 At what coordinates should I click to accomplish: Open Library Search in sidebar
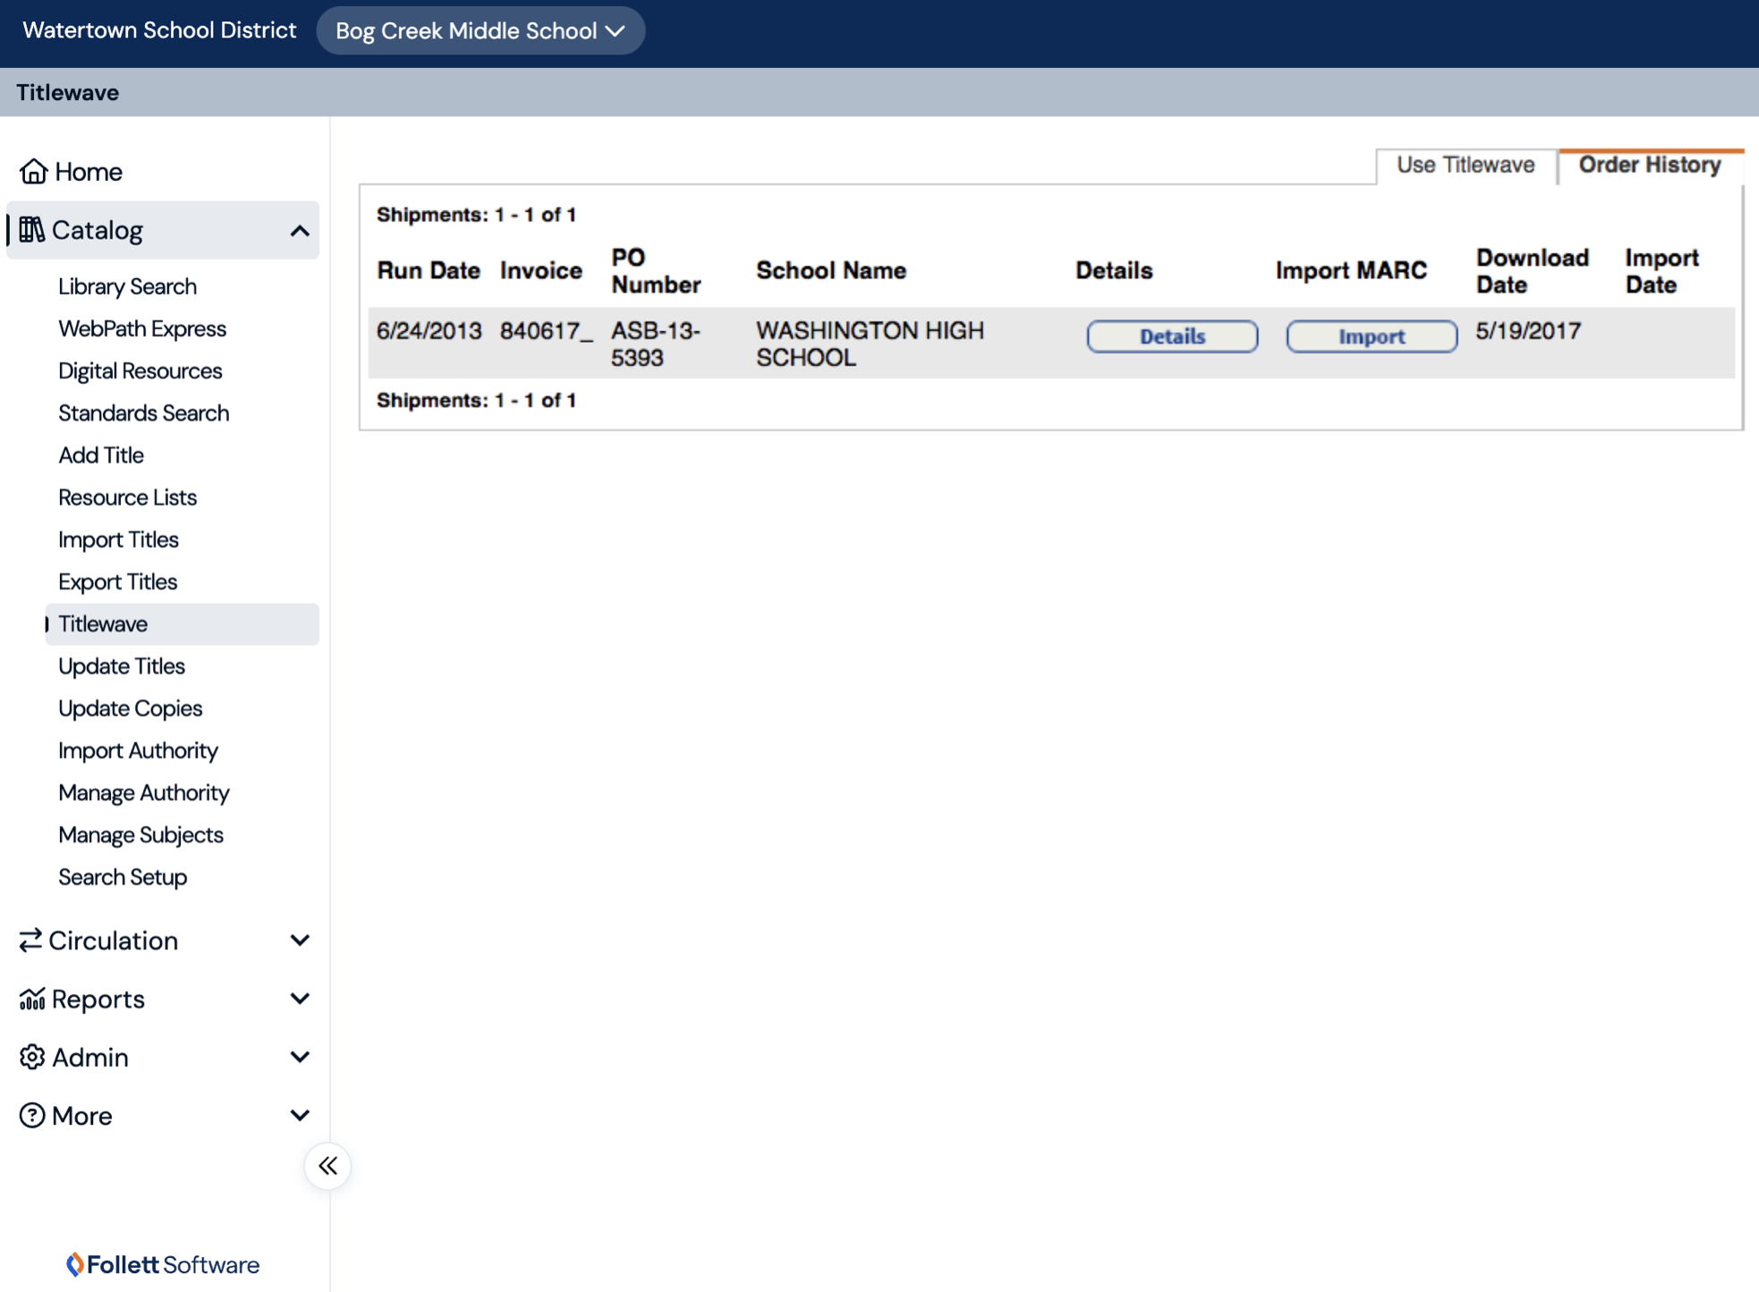[127, 286]
